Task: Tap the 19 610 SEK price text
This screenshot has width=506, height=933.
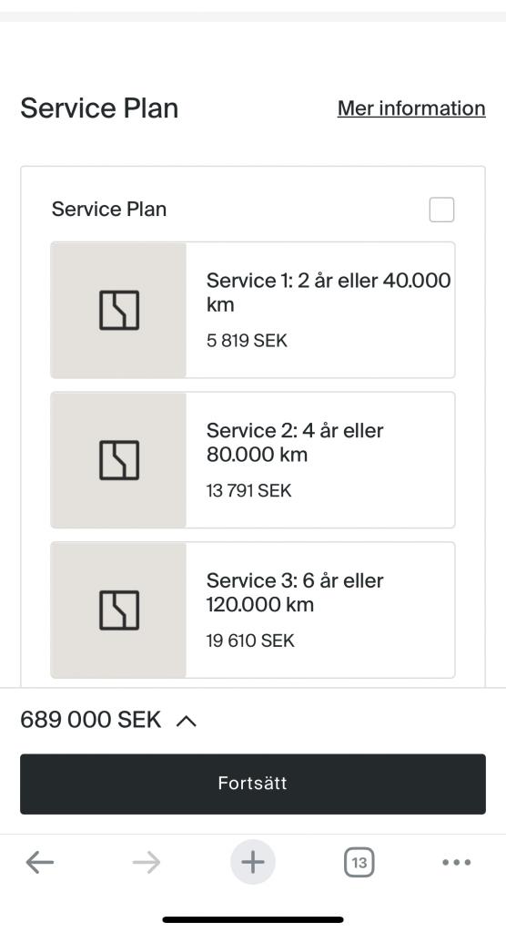Action: pyautogui.click(x=250, y=641)
